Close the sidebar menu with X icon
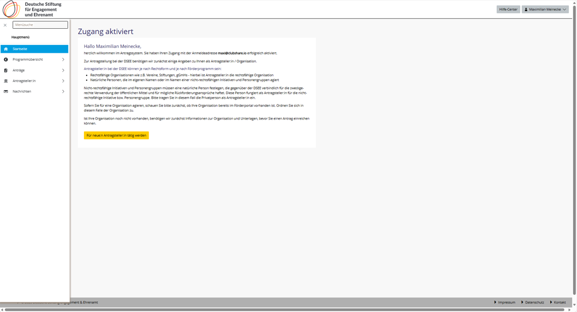Screen dimensions: 577x312 pyautogui.click(x=5, y=25)
